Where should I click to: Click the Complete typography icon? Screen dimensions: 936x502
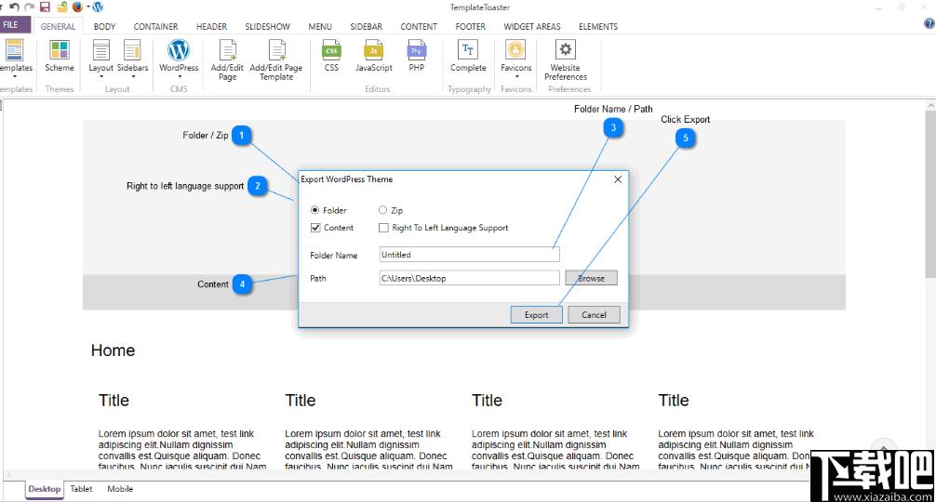[468, 49]
